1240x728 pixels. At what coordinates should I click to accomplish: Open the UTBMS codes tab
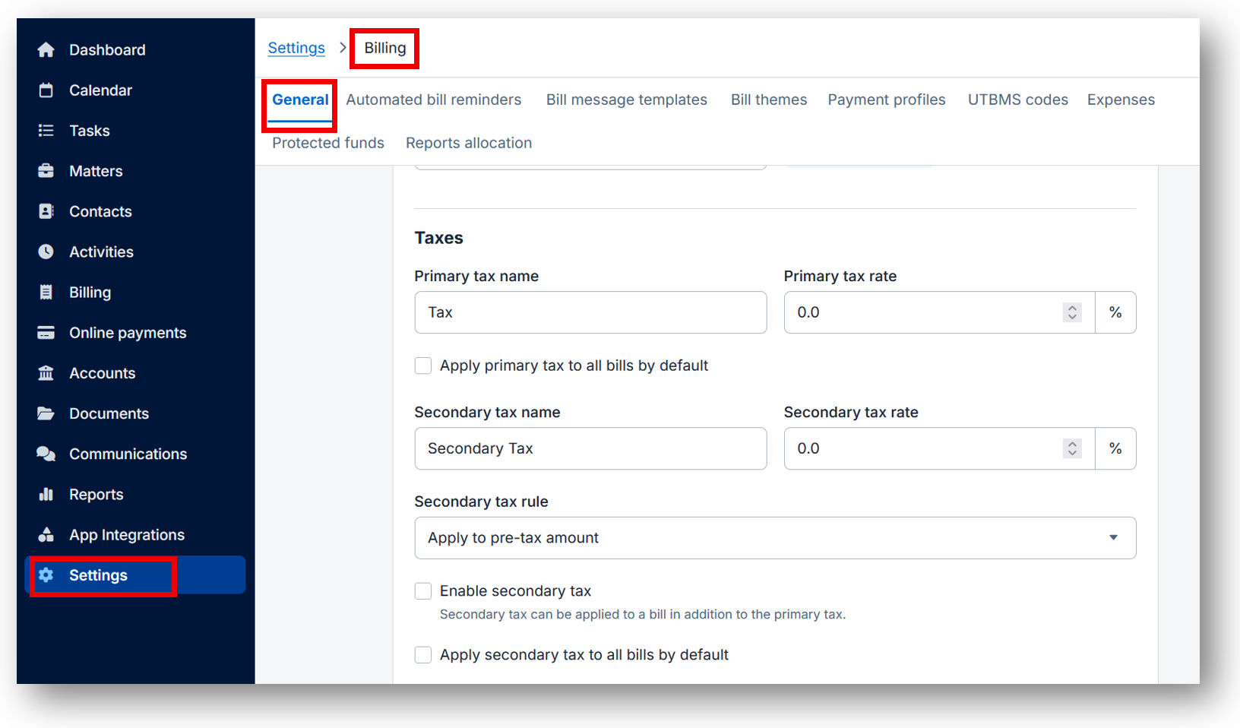point(1017,100)
